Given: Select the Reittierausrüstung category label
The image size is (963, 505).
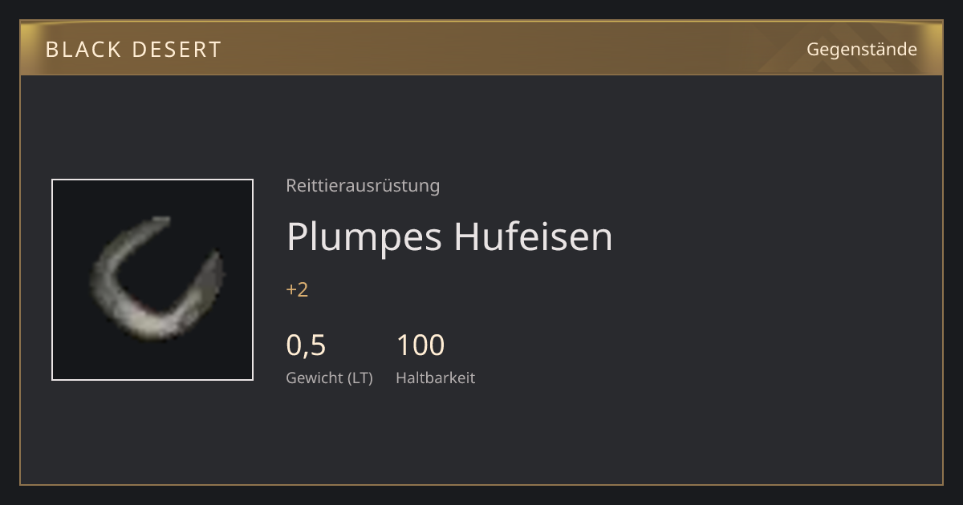Looking at the screenshot, I should (363, 186).
